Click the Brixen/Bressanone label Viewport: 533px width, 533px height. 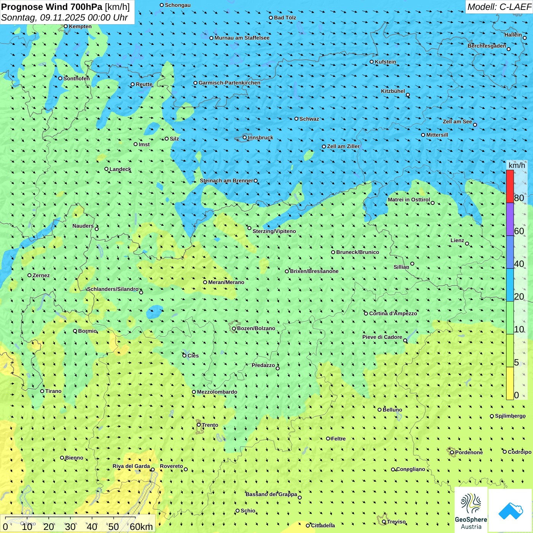point(314,271)
